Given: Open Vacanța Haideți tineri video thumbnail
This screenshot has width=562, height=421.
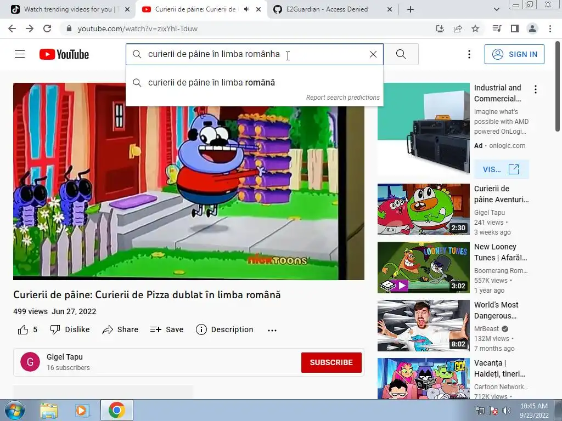Looking at the screenshot, I should pyautogui.click(x=423, y=378).
